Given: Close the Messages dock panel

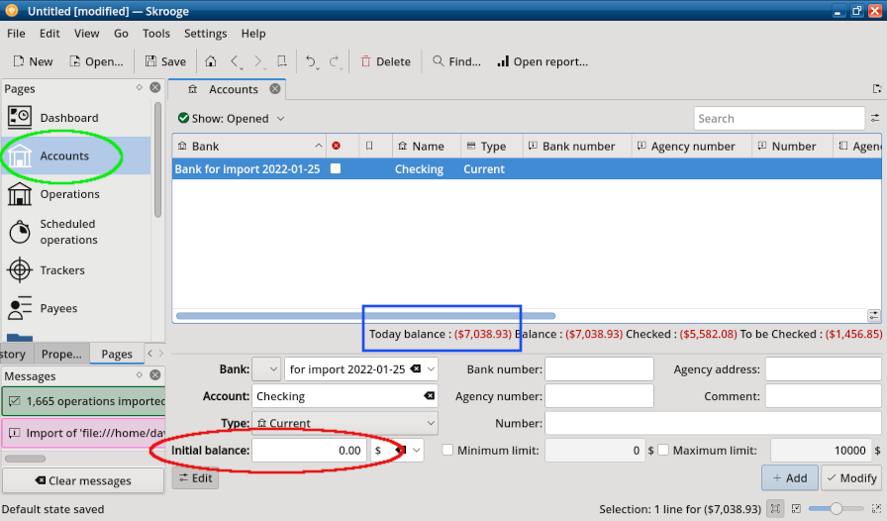Looking at the screenshot, I should 155,374.
